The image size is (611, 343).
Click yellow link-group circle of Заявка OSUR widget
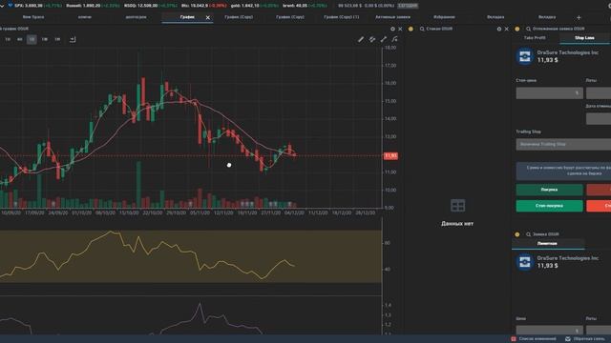coord(517,234)
